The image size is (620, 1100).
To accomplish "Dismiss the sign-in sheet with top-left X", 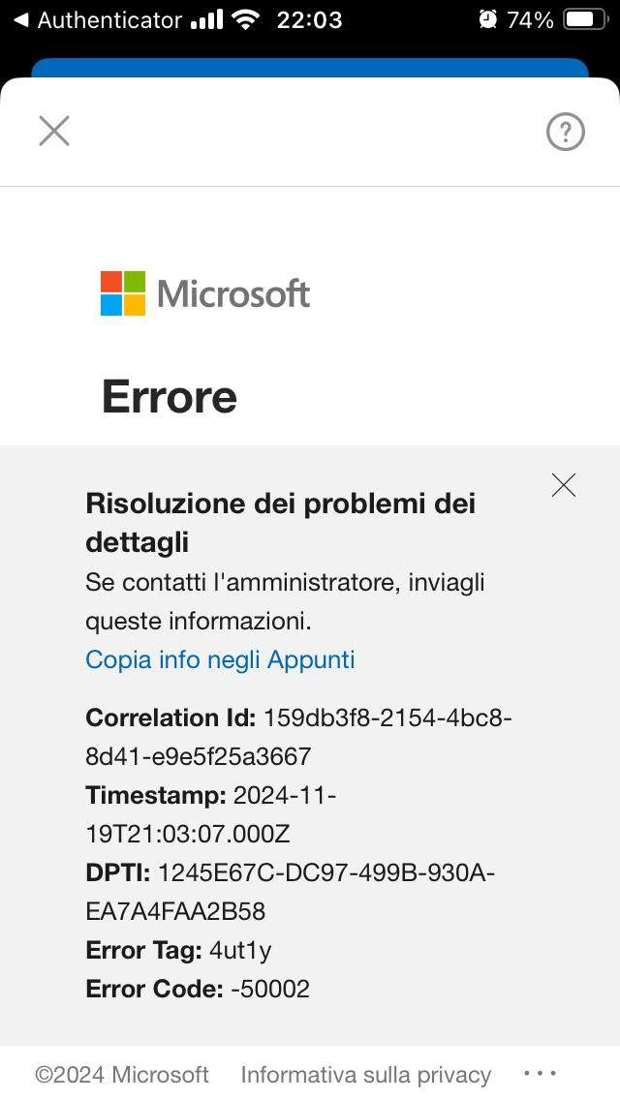I will click(x=54, y=131).
